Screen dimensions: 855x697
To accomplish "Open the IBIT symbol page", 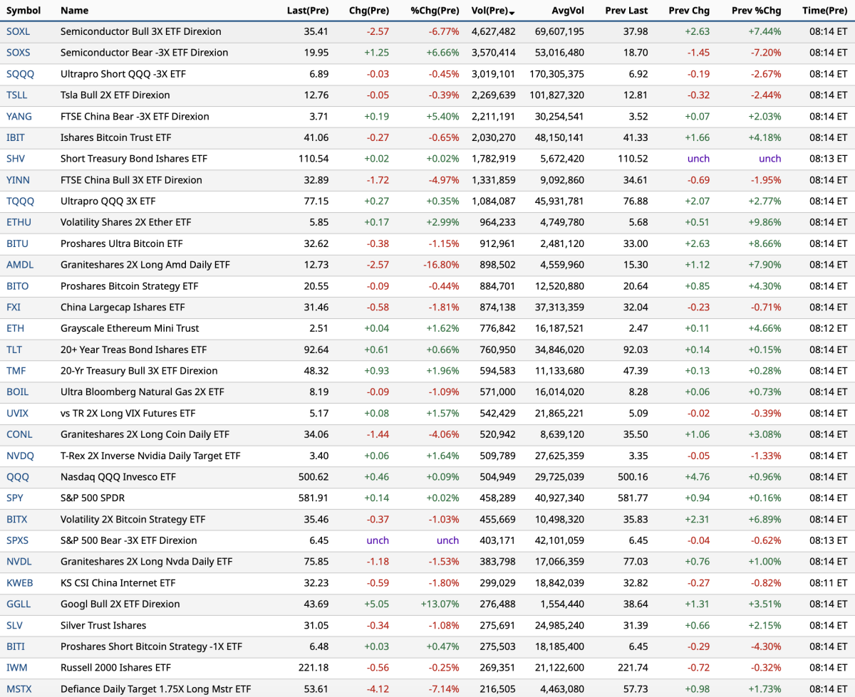I will (x=17, y=137).
